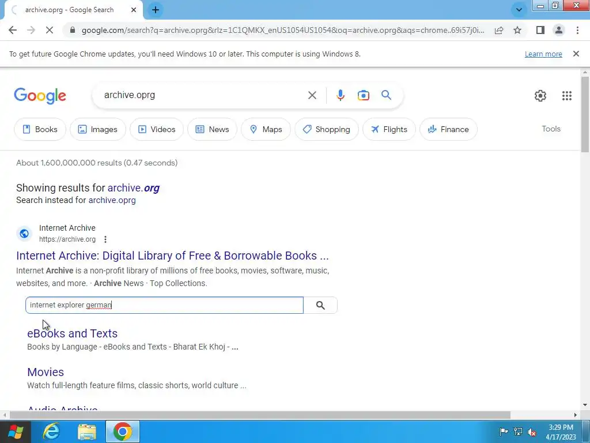Search by image with the camera icon
The height and width of the screenshot is (443, 590).
[363, 95]
